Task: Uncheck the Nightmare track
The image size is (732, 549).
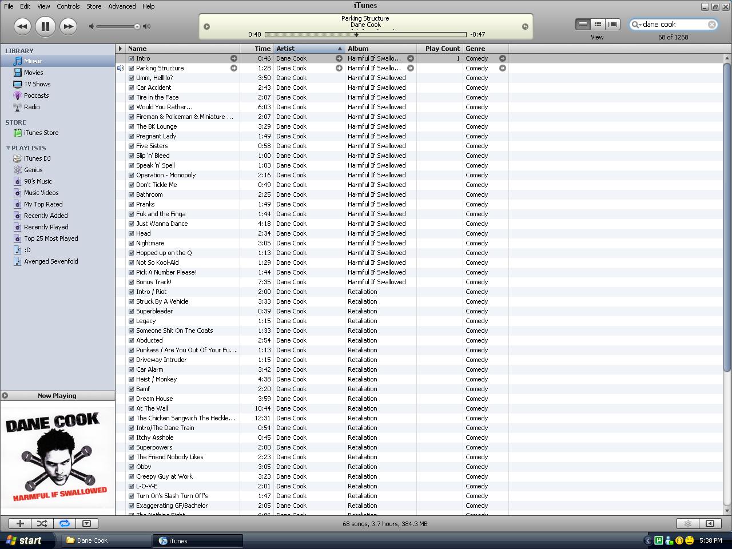Action: pos(132,243)
